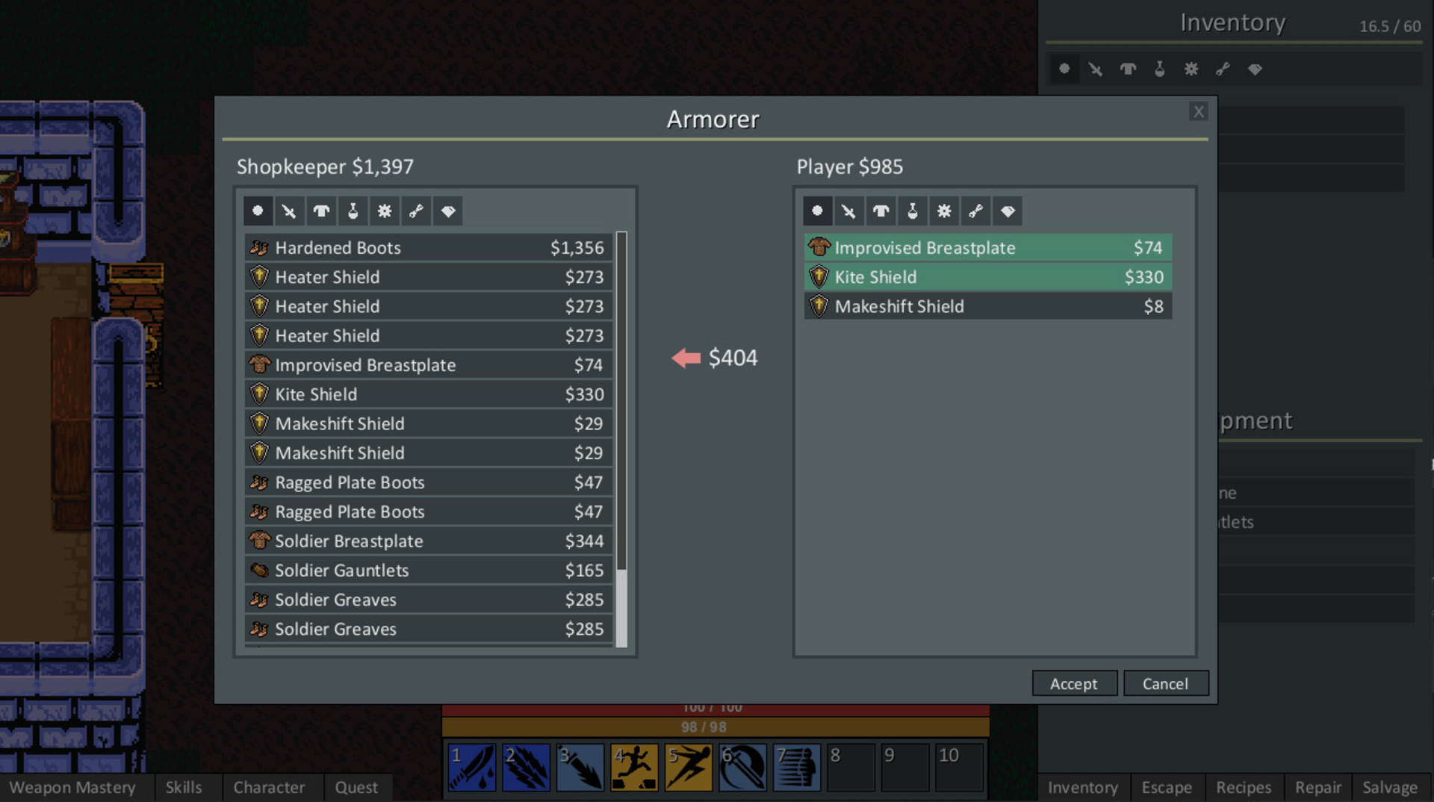Select Makeshift Shield in player list

pyautogui.click(x=987, y=306)
